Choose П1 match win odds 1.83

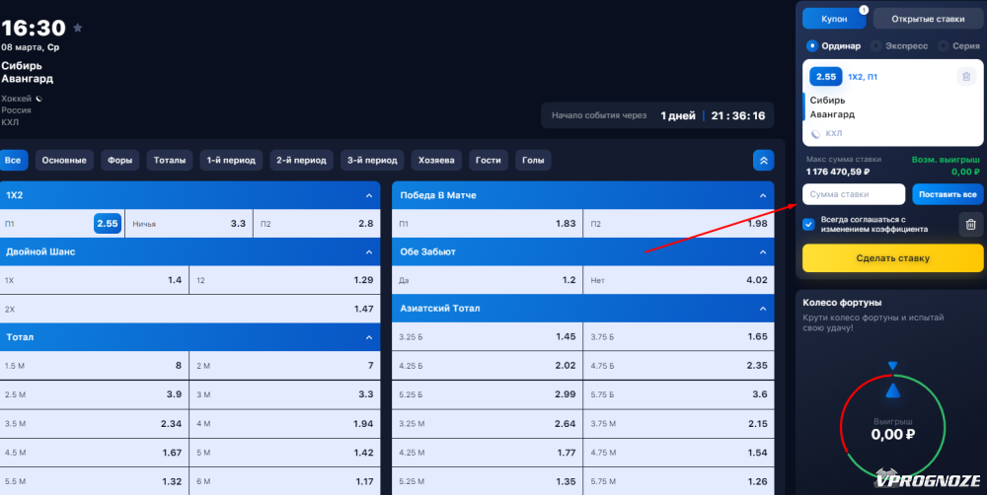click(x=488, y=223)
